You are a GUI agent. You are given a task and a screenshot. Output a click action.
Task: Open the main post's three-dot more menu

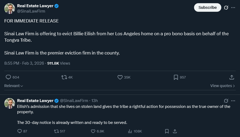[233, 7]
